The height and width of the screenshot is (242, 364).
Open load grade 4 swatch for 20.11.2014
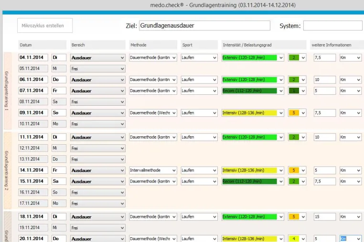297,239
